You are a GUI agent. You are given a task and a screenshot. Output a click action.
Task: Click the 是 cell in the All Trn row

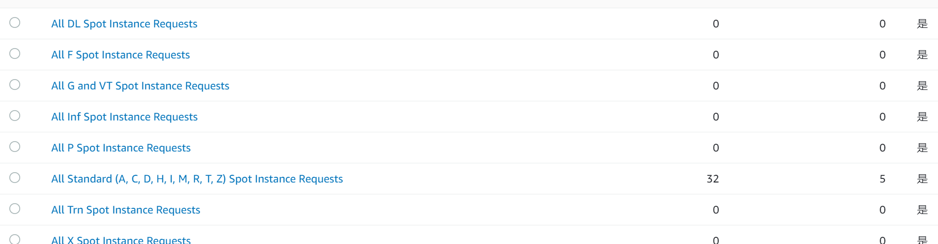pos(922,210)
